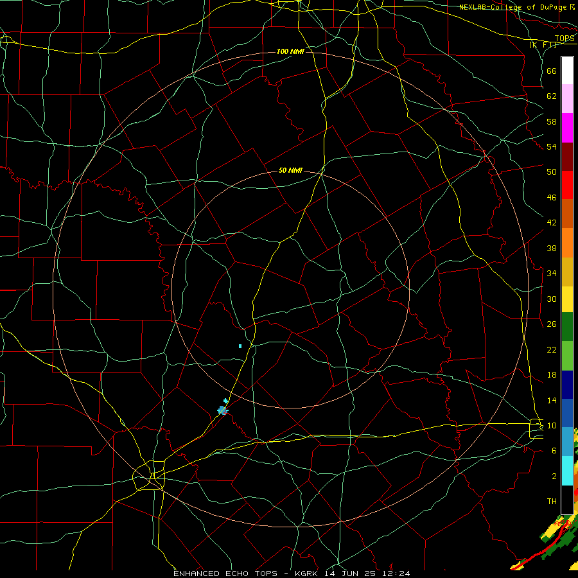Click the 18 legend value label
The image size is (578, 578).
point(552,375)
